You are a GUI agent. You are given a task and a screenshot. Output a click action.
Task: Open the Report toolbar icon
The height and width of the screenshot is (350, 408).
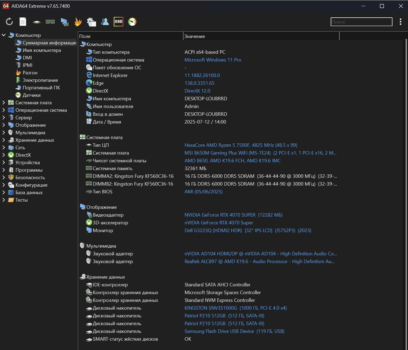coord(23,22)
